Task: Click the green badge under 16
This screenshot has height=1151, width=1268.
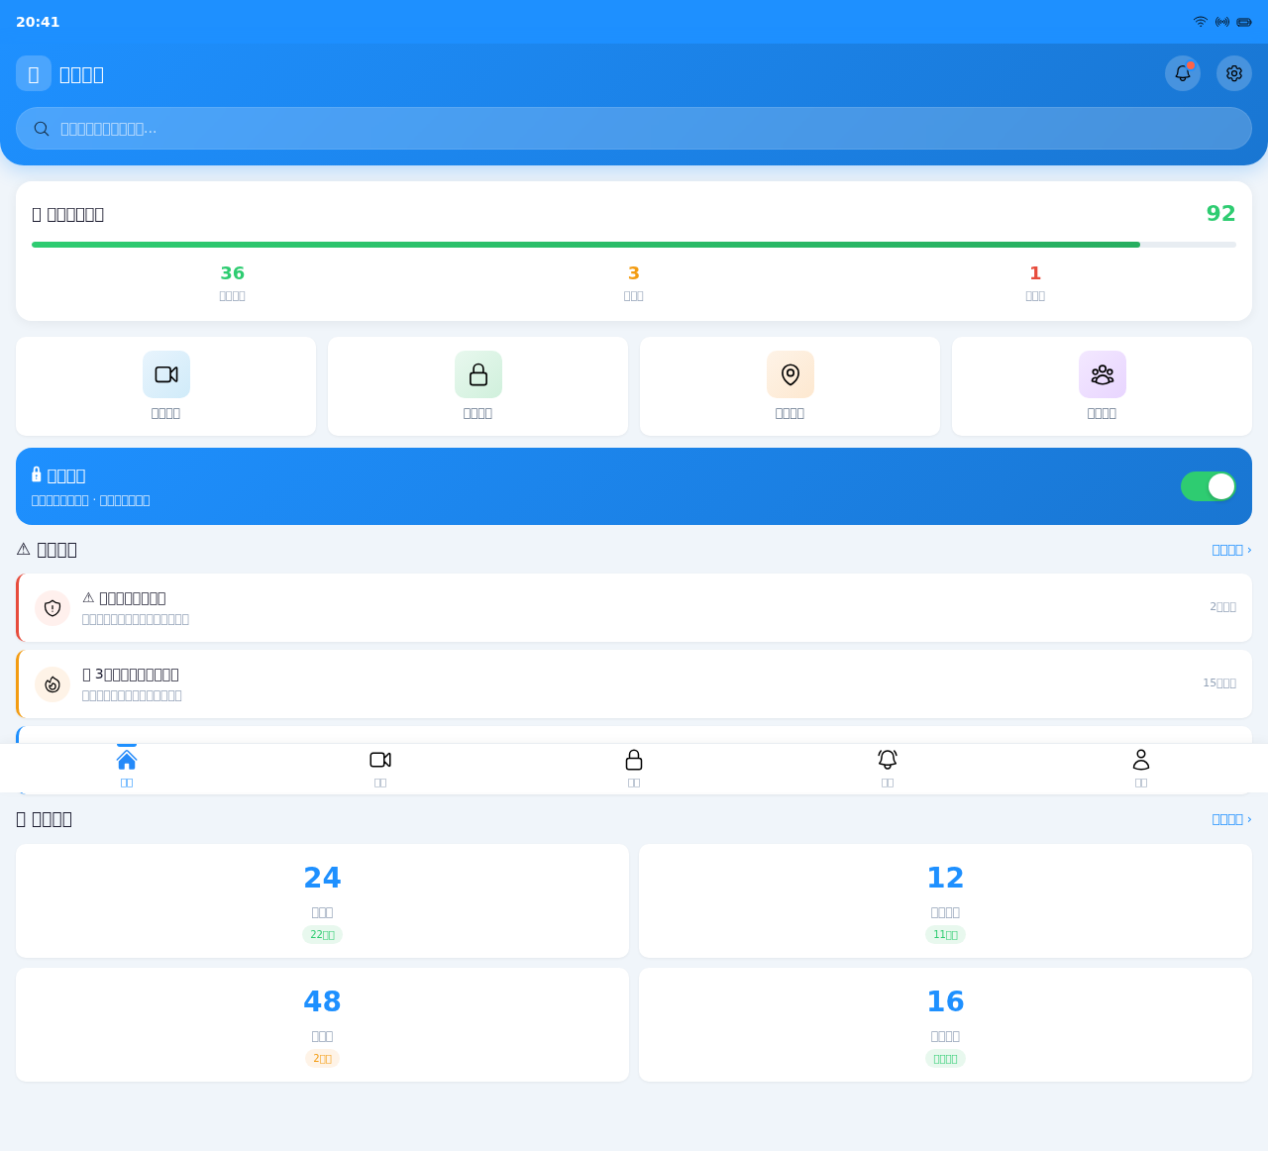Action: tap(945, 1059)
